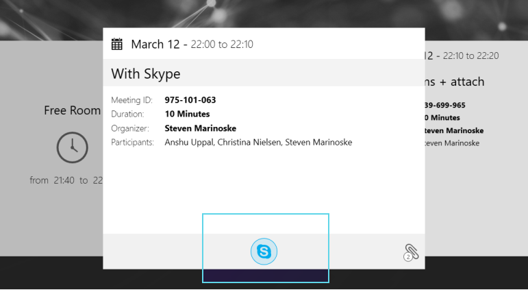Screen dimensions: 528x290
Task: Click the meeting ID ending in 699-965
Action: pyautogui.click(x=445, y=106)
